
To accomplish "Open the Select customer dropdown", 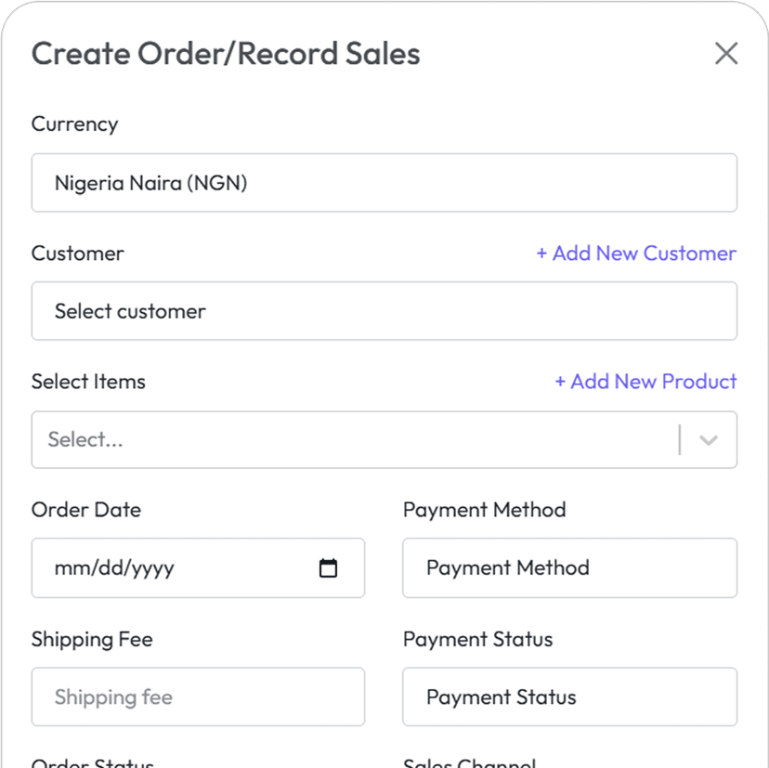I will (384, 311).
